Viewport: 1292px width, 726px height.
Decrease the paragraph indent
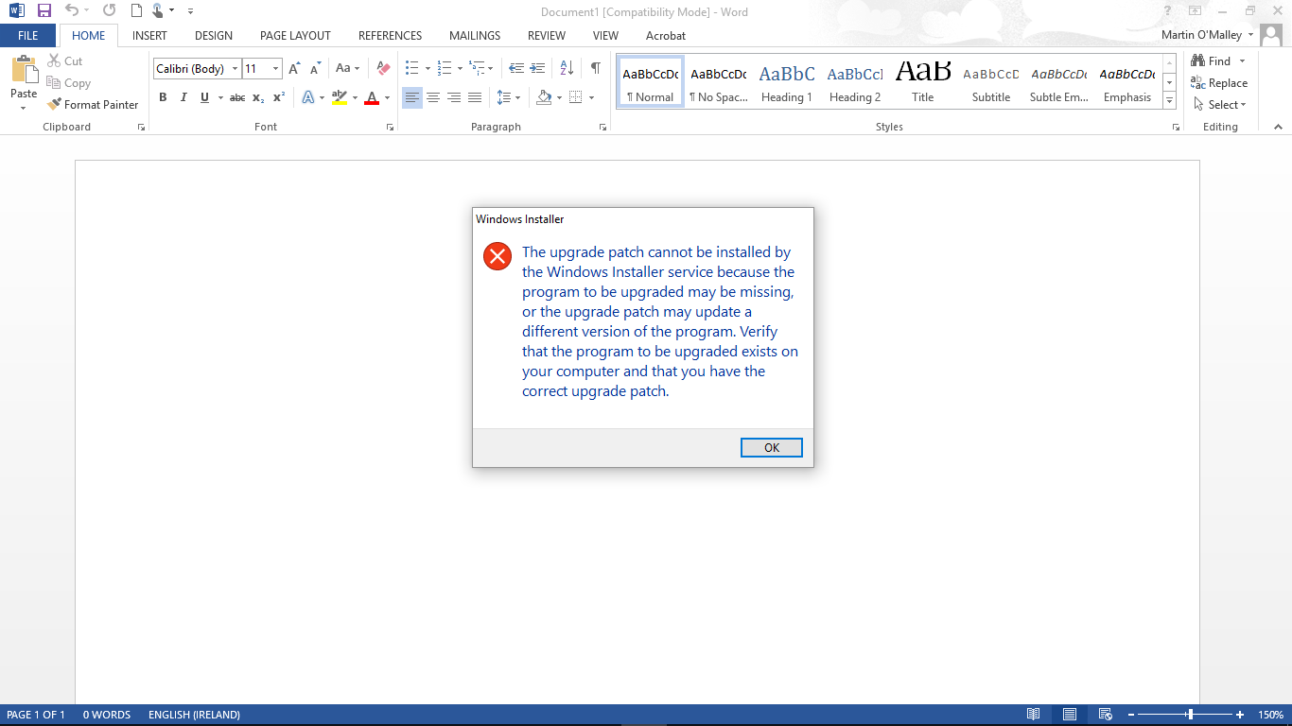pos(516,69)
